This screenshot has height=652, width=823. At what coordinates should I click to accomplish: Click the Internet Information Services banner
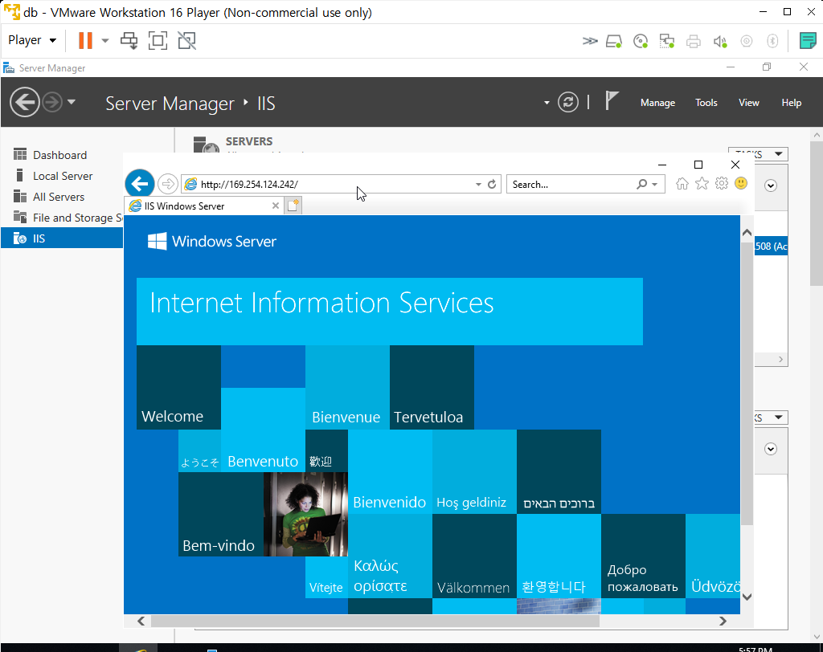390,312
